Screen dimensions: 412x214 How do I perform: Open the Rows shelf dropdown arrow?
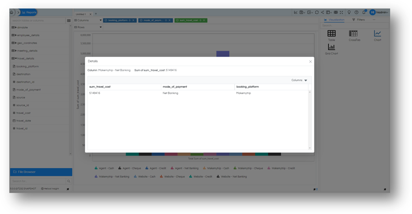pyautogui.click(x=100, y=27)
